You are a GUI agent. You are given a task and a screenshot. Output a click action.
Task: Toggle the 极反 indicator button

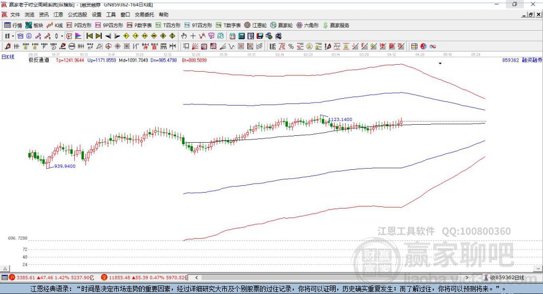click(69, 36)
